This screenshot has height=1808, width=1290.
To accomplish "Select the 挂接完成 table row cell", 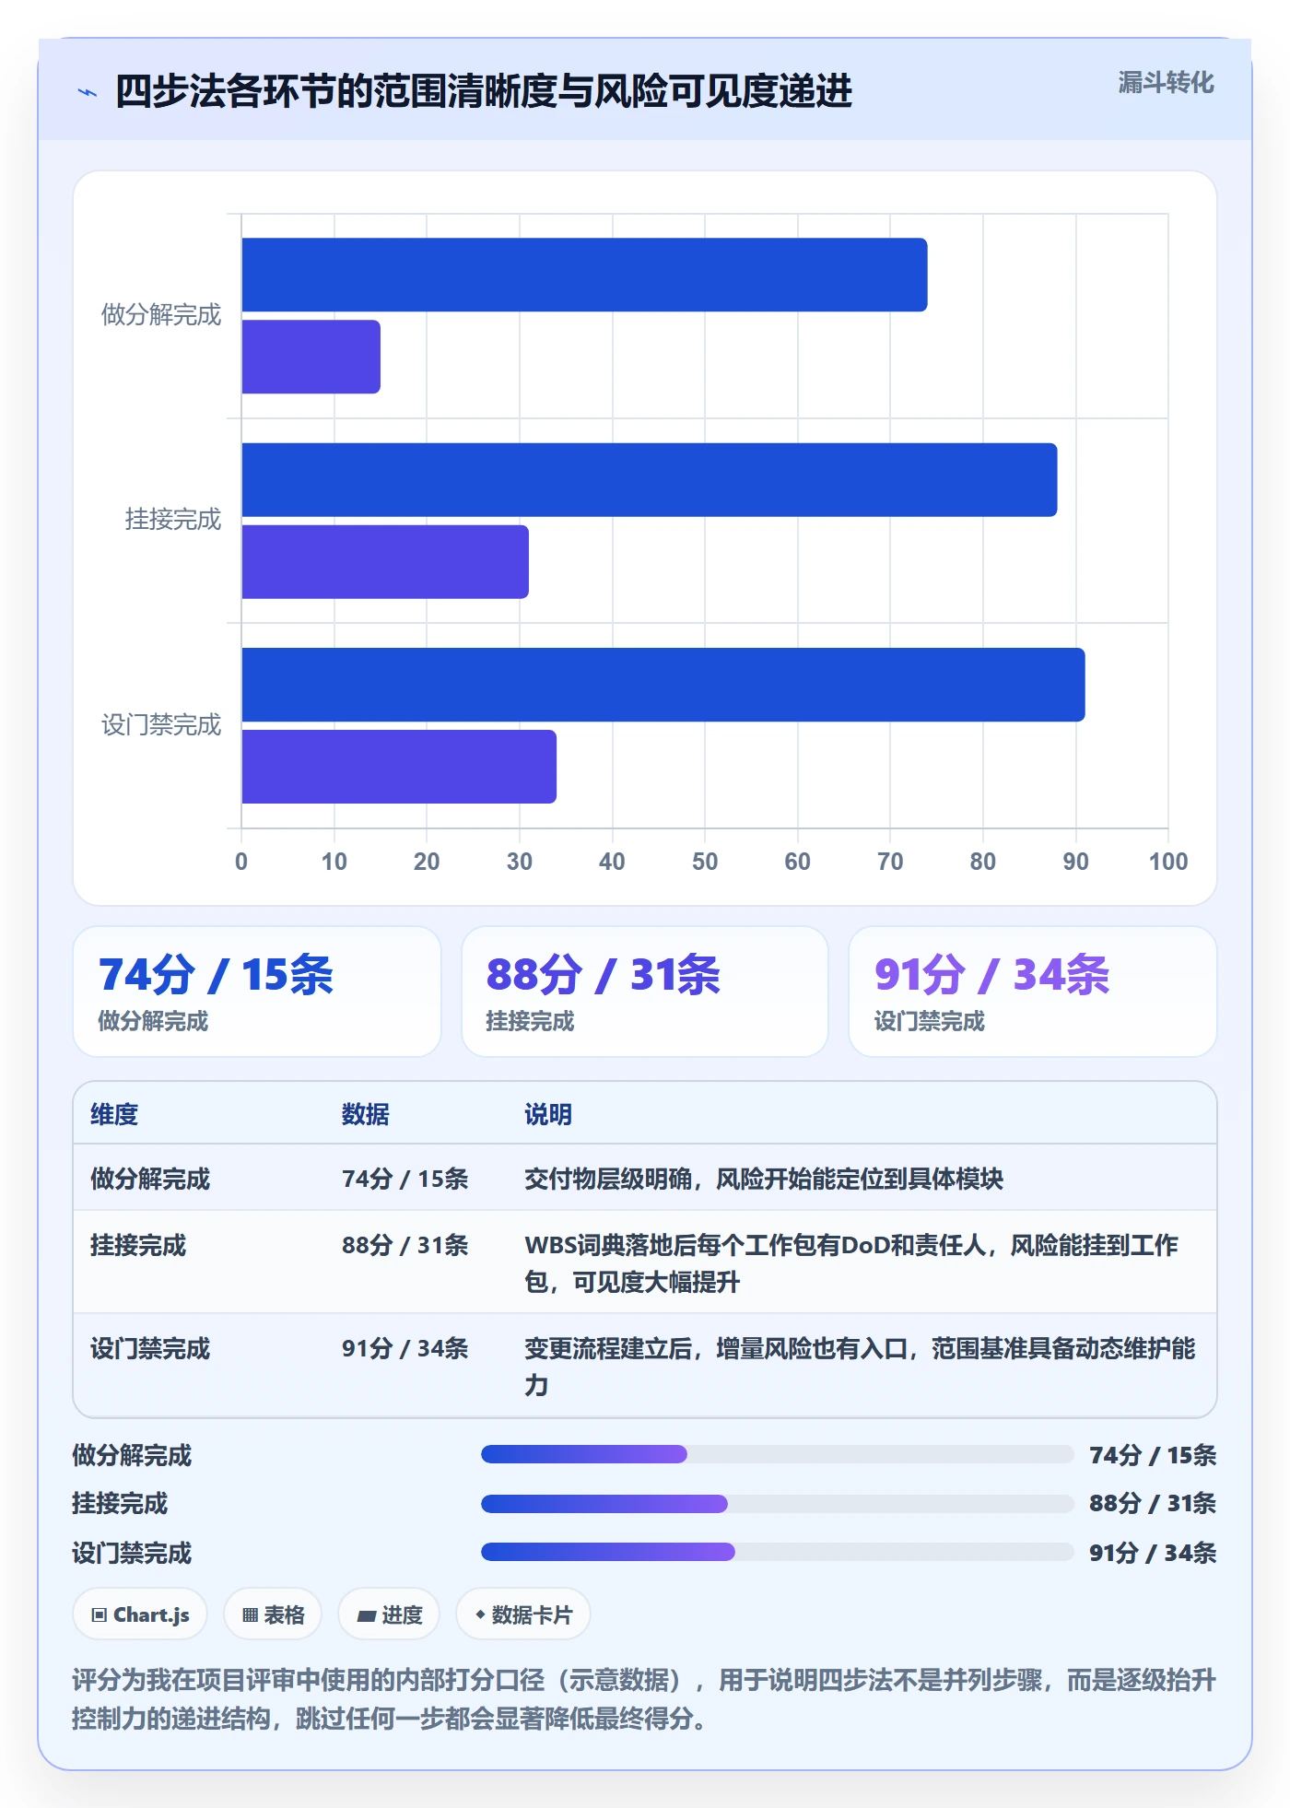I will pos(138,1245).
